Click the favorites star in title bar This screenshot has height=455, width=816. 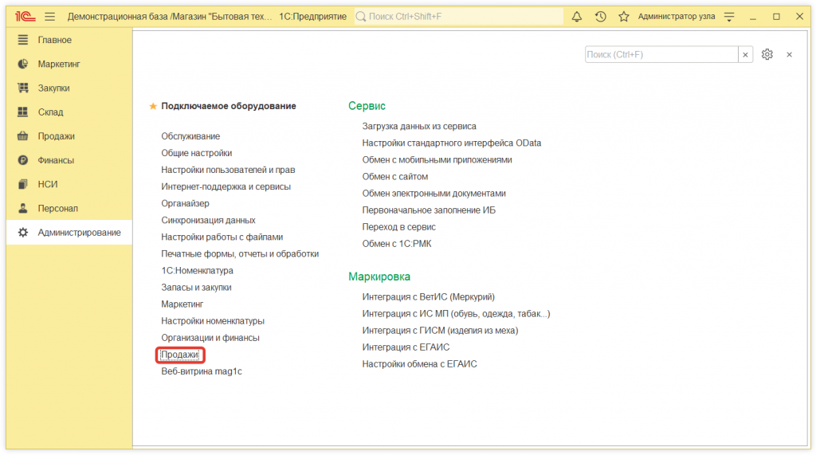pos(623,16)
